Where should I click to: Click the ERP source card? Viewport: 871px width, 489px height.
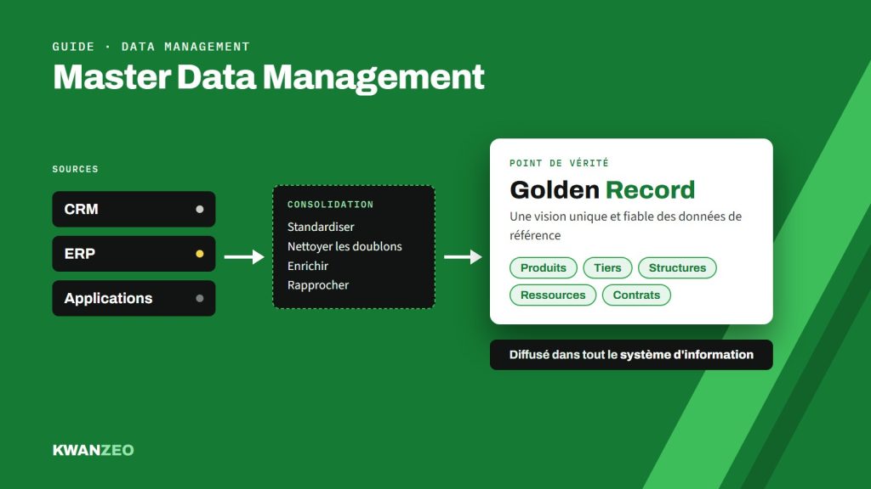click(134, 253)
